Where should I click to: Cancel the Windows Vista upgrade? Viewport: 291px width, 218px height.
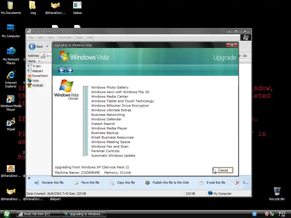tap(223, 170)
